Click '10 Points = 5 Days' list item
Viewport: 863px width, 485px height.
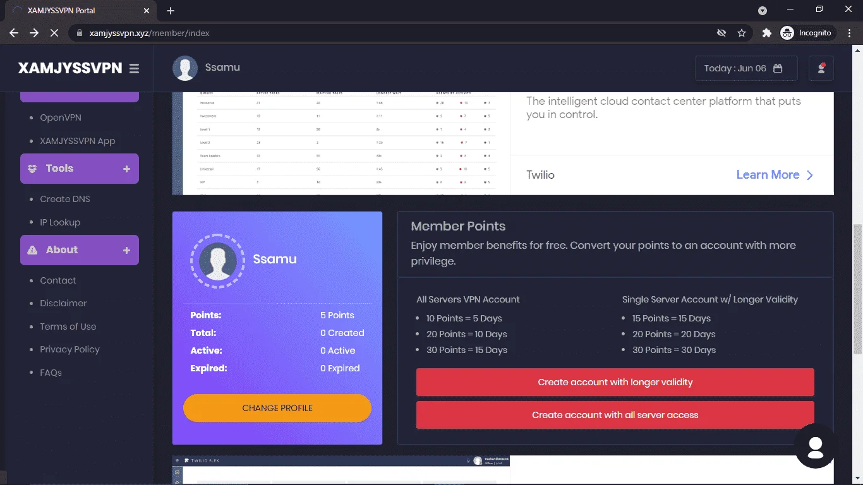(464, 318)
